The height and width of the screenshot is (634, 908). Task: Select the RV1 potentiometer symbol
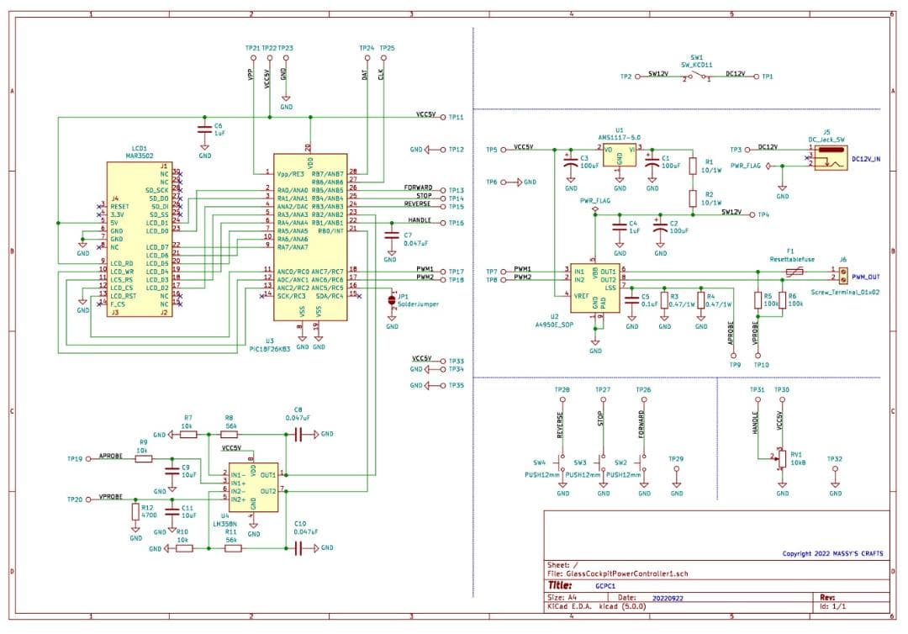tap(783, 458)
